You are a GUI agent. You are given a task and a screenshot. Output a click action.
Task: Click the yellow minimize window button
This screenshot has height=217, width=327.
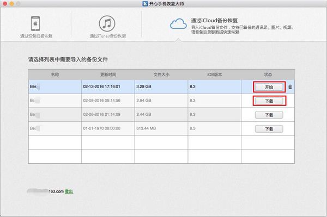coord(11,4)
